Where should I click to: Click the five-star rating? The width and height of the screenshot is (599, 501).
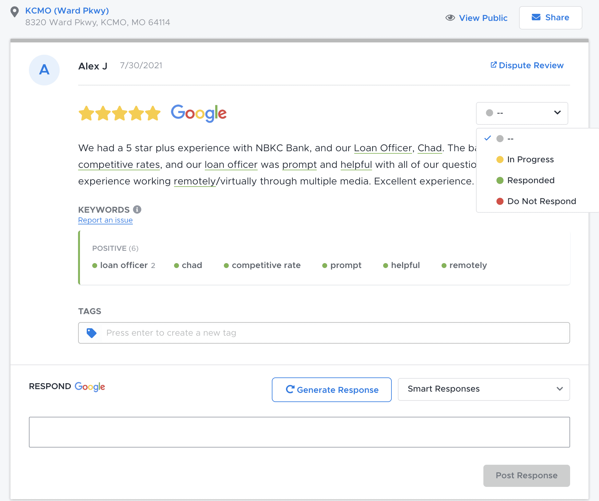tap(119, 113)
